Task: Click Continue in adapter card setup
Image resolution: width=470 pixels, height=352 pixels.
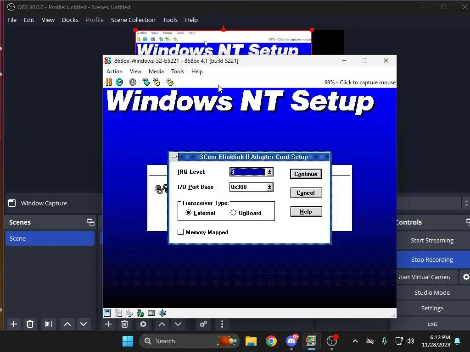Action: pos(306,174)
